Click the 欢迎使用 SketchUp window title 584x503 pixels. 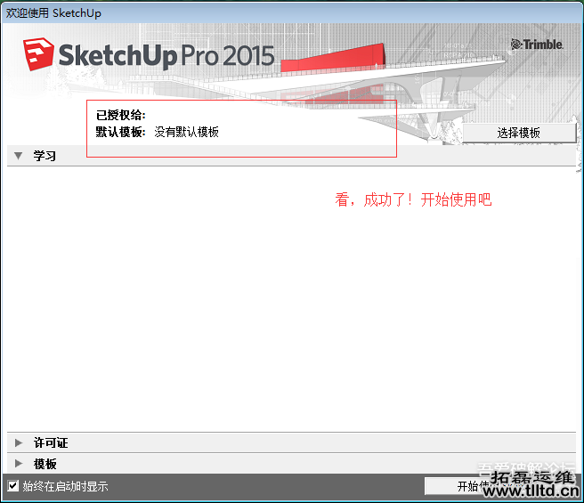(x=53, y=13)
